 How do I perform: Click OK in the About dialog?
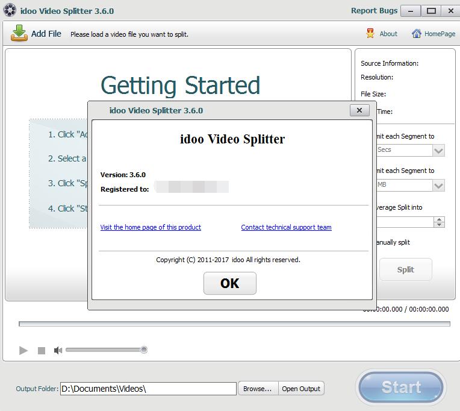[229, 283]
